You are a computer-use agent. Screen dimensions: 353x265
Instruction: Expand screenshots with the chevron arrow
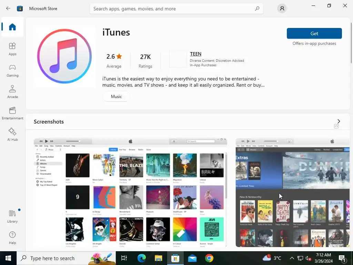pyautogui.click(x=339, y=121)
